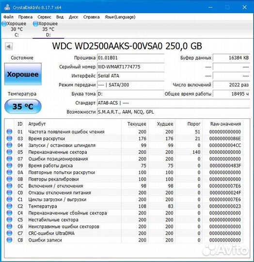Image resolution: width=254 pixels, height=262 pixels.
Task: Click the status circle for attribute 05
Action: point(10,152)
